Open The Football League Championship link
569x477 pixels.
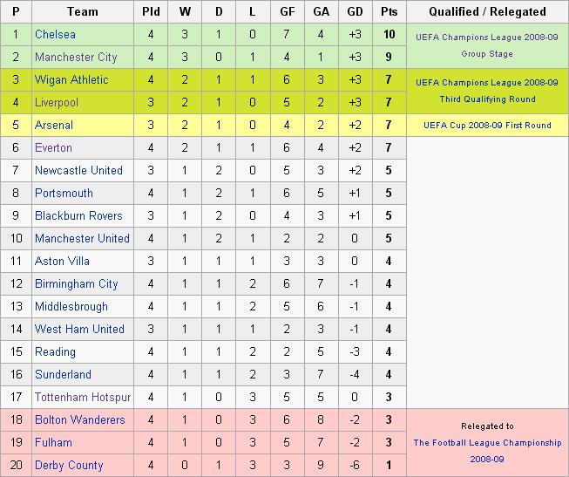487,442
